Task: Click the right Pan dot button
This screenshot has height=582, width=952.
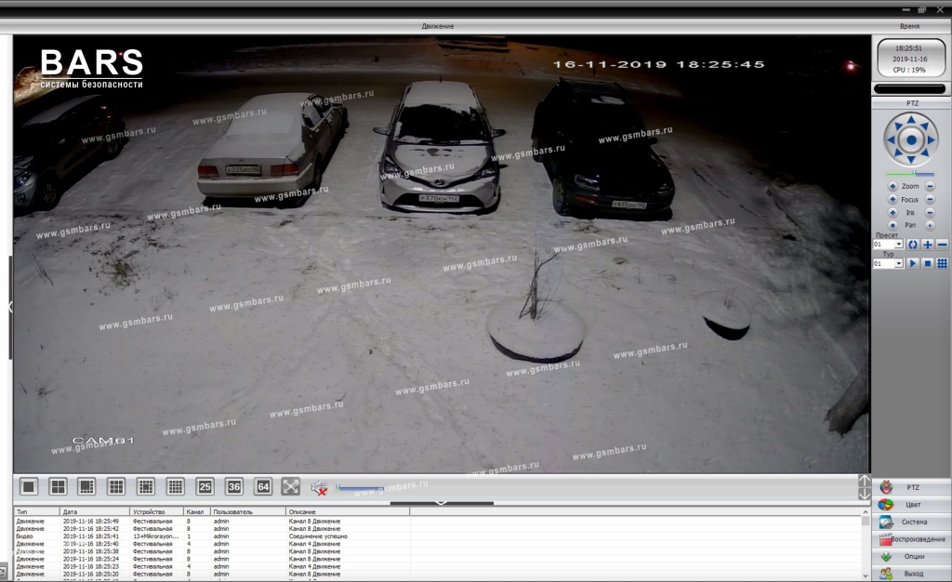Action: point(930,225)
